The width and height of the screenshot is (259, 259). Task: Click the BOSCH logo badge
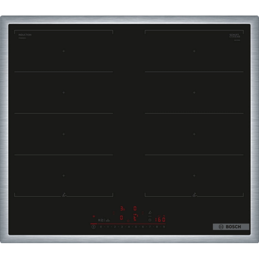(231, 227)
